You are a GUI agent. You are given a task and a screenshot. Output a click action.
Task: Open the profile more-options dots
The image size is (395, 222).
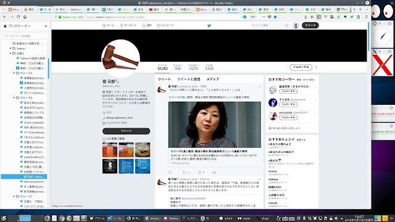[316, 67]
